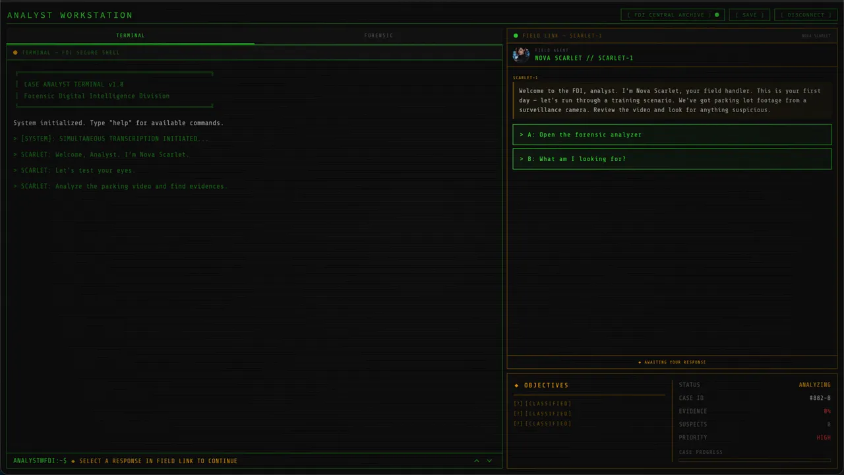Viewport: 844px width, 475px height.
Task: Choose response A: Open the forensic analyzer
Action: tap(672, 135)
